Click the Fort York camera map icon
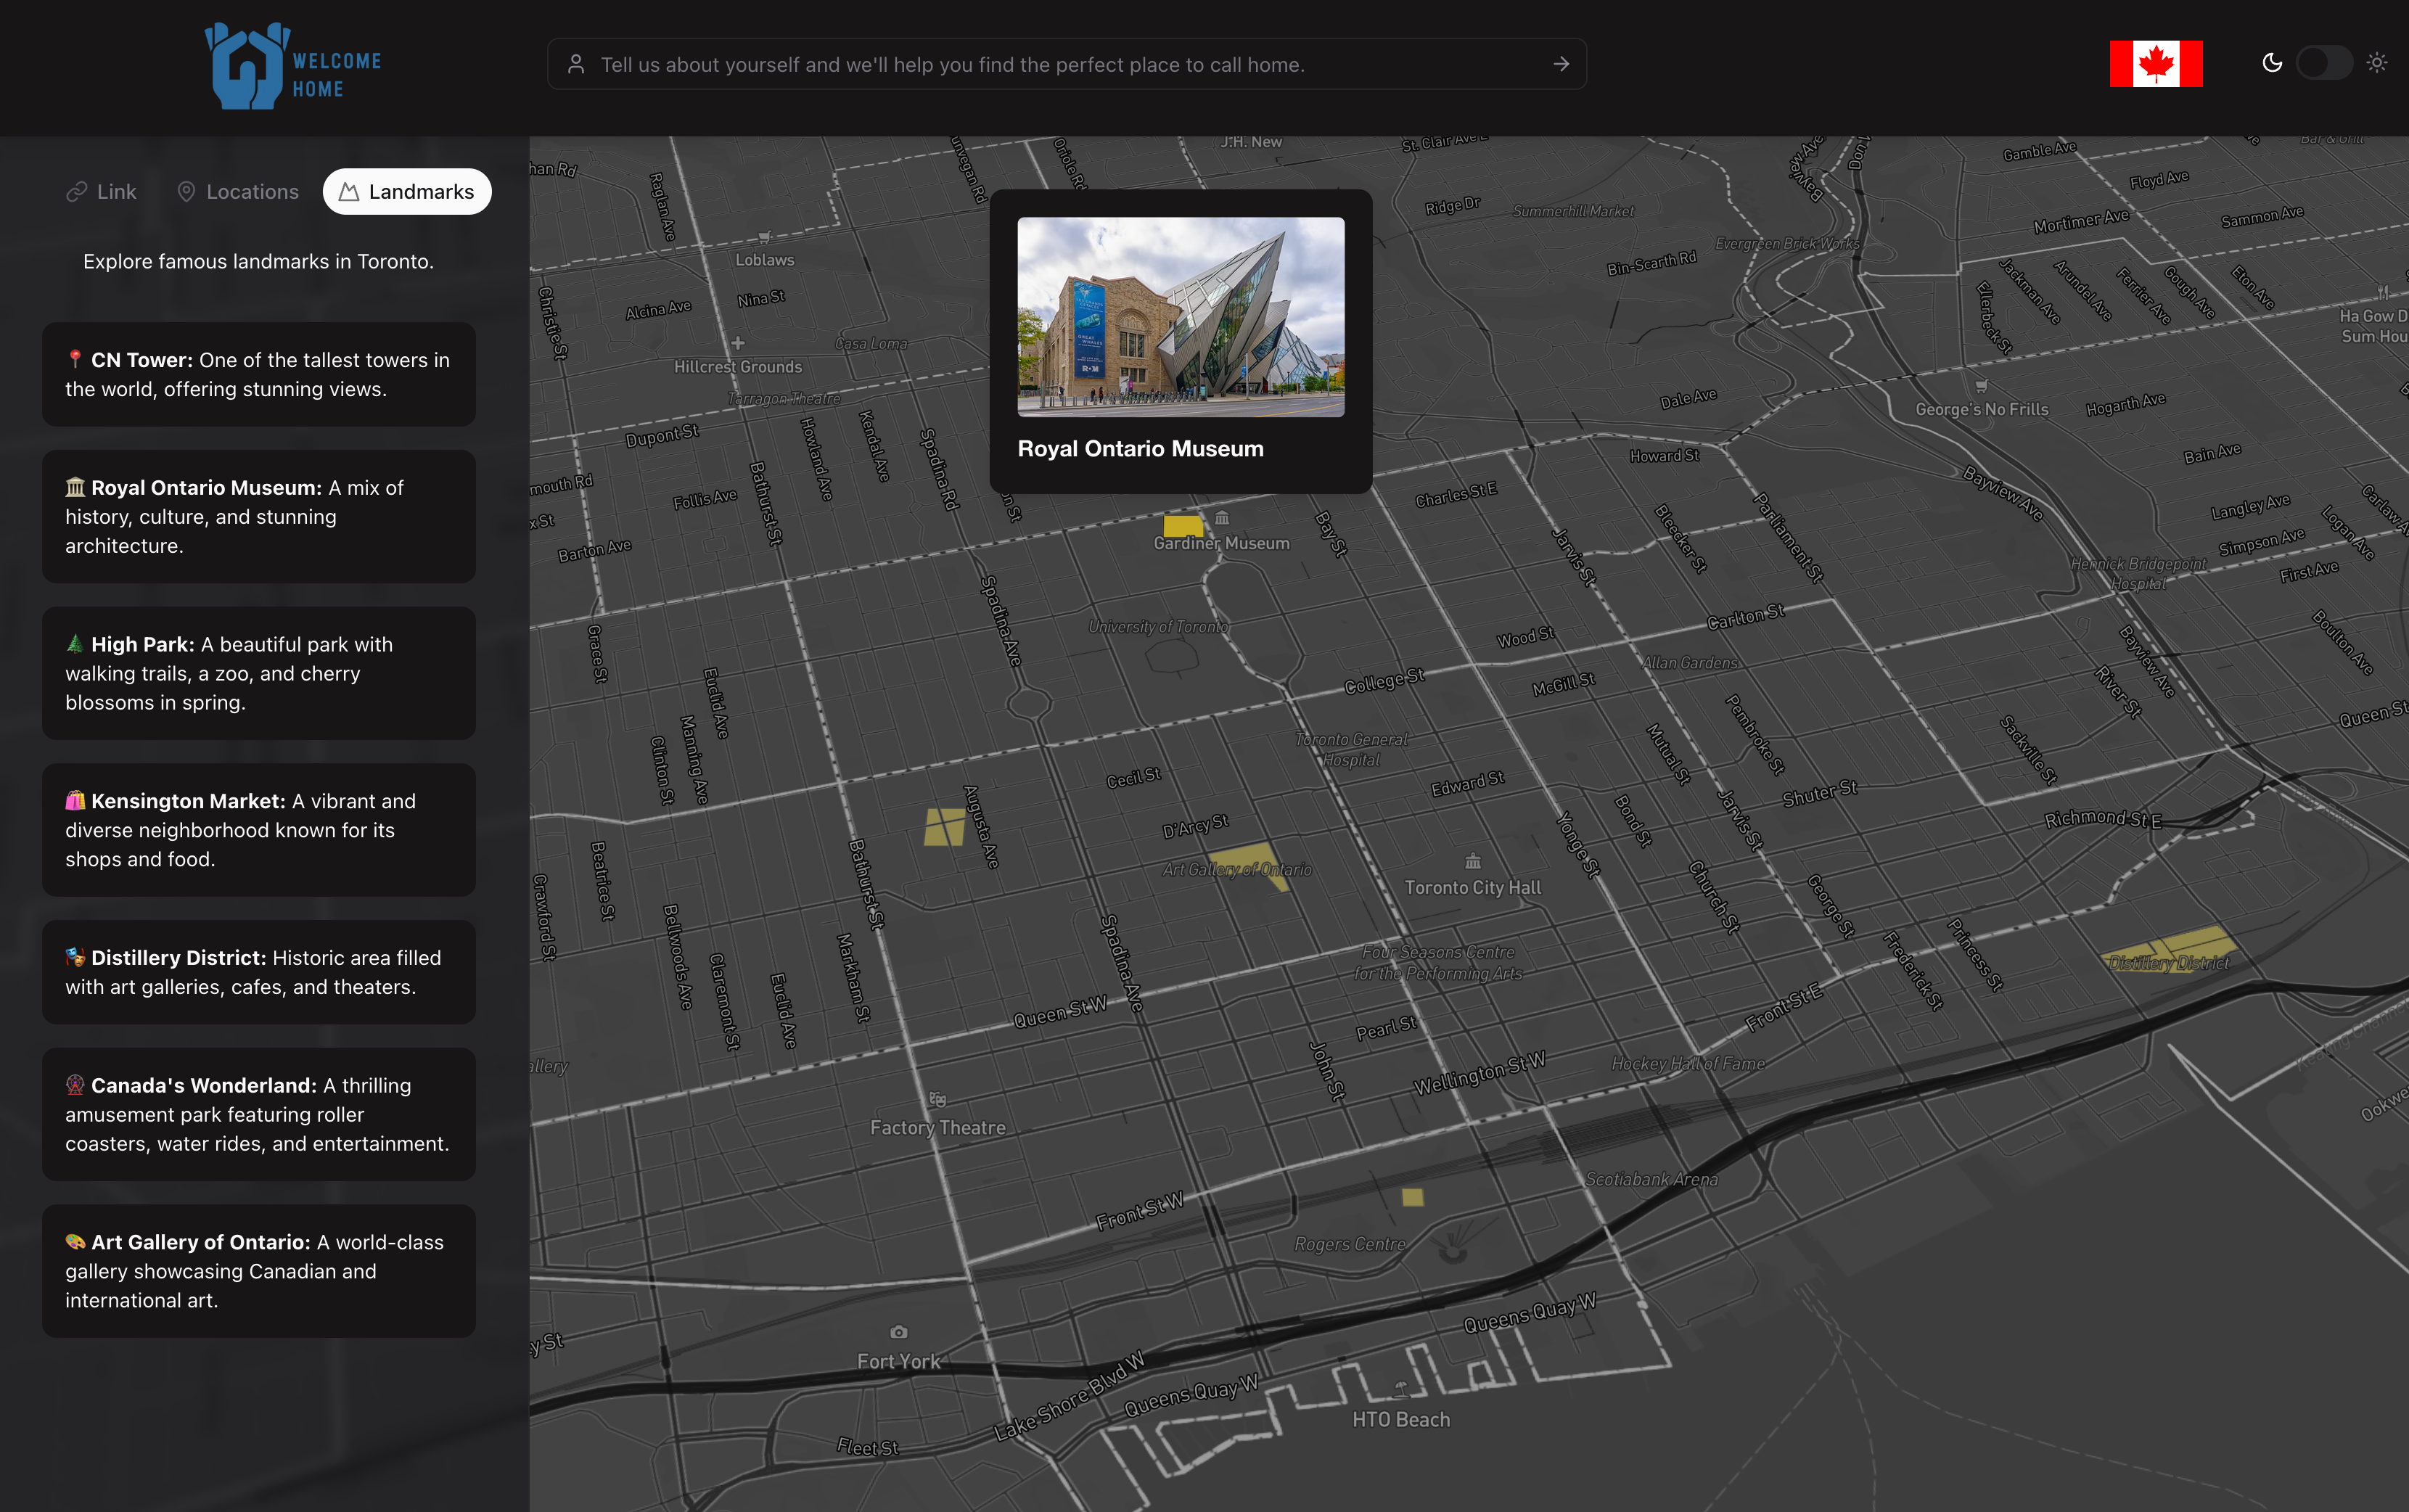This screenshot has width=2409, height=1512. [x=899, y=1332]
